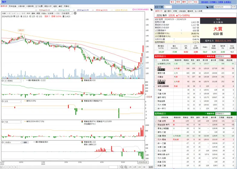Open 關鍵券商 dropdown in red buy header
Viewport: 237px width, 169px height.
coord(223,56)
